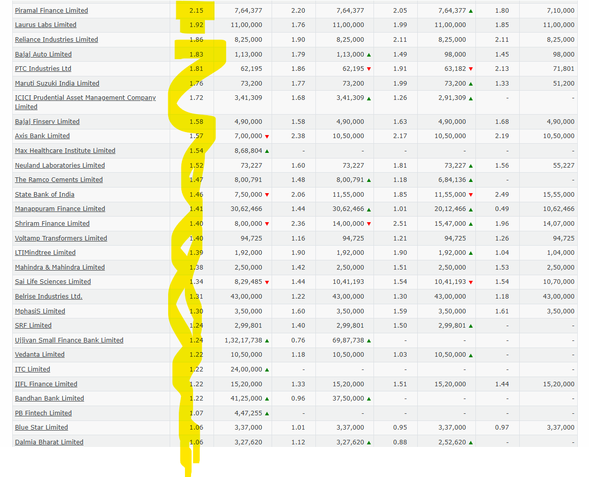Open Neuland Laboratories Limited link
The width and height of the screenshot is (589, 477).
click(60, 165)
